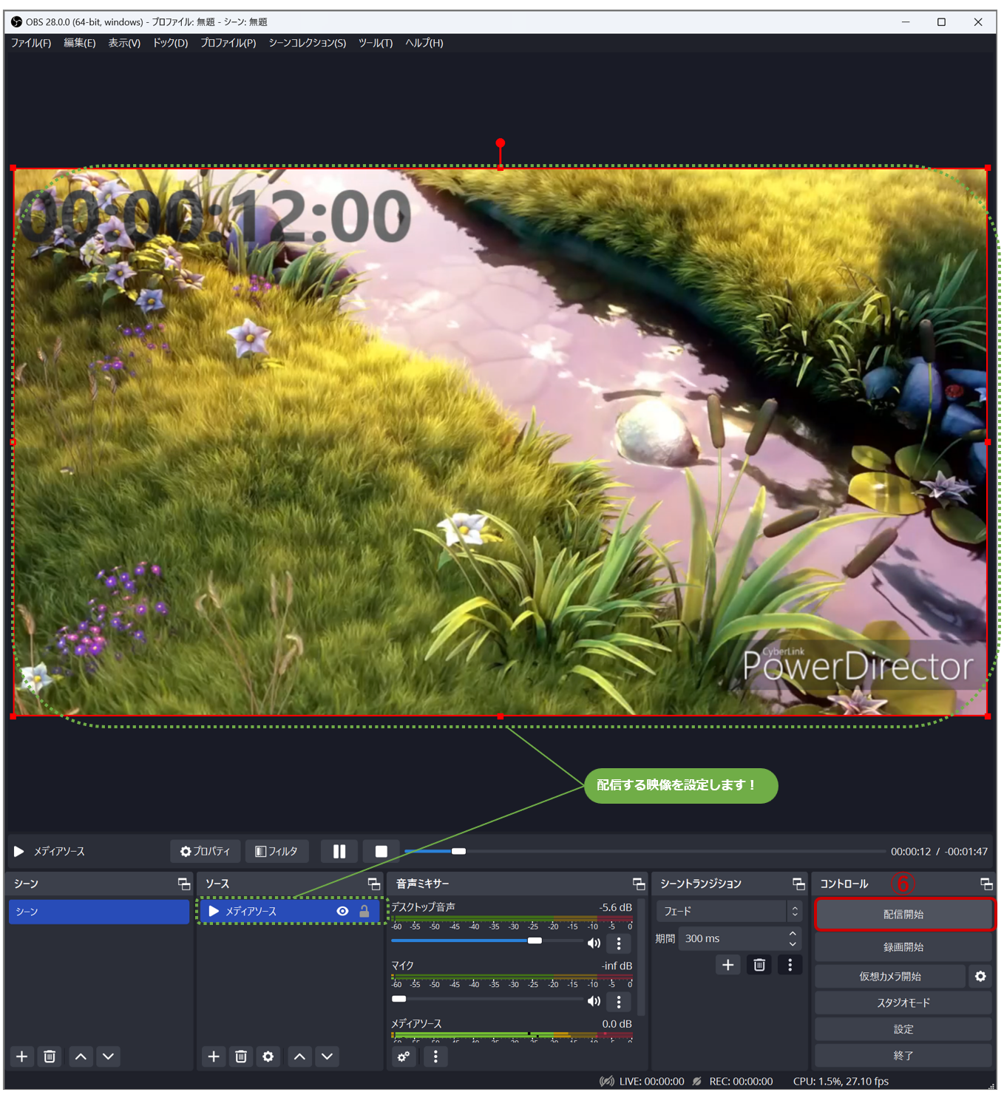Start the virtual camera 仮想カメラ開始
Viewport: 1004px width, 1095px height.
click(890, 976)
